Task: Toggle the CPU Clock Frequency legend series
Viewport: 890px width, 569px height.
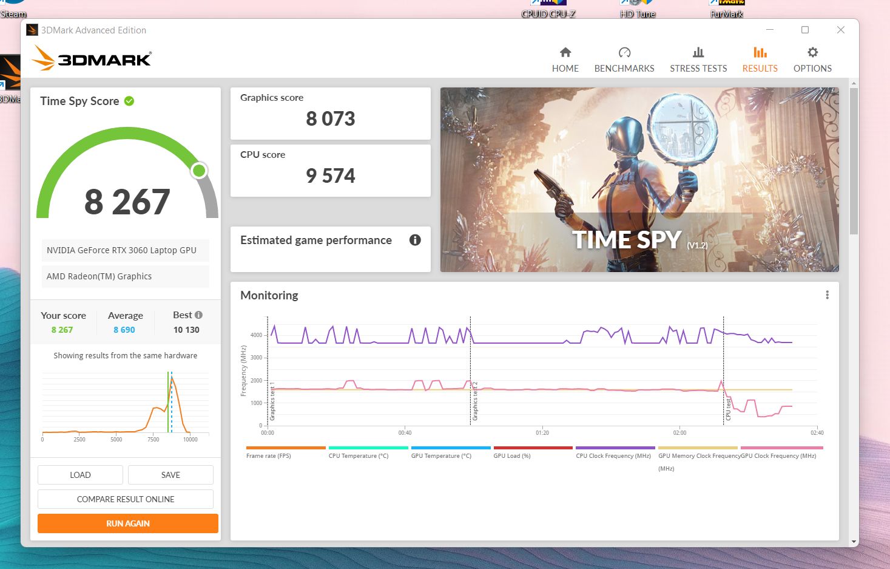Action: (x=615, y=452)
